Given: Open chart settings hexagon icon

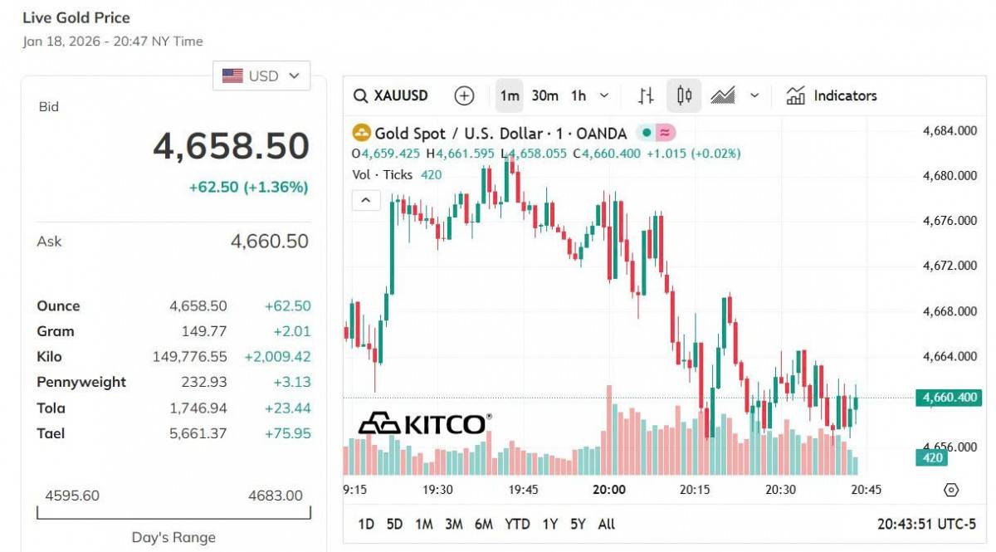Looking at the screenshot, I should pos(951,490).
